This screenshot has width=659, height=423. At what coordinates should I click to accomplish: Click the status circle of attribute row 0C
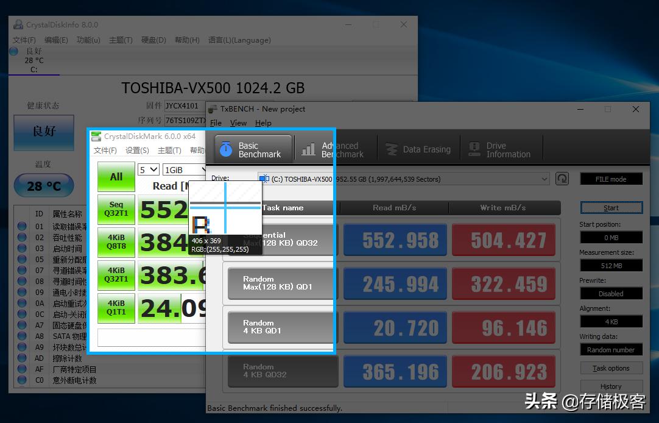[x=22, y=314]
